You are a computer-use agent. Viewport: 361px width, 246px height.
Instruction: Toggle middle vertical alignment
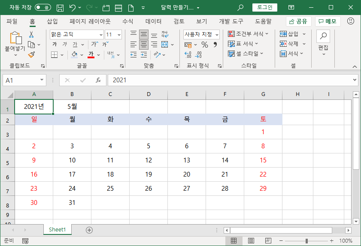coord(144,34)
